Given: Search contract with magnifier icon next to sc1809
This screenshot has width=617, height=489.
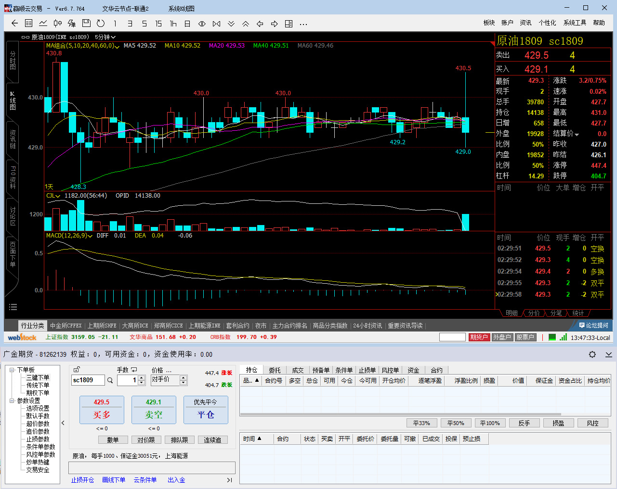Looking at the screenshot, I should pyautogui.click(x=110, y=380).
